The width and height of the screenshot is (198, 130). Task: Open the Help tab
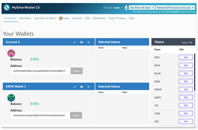point(131,18)
